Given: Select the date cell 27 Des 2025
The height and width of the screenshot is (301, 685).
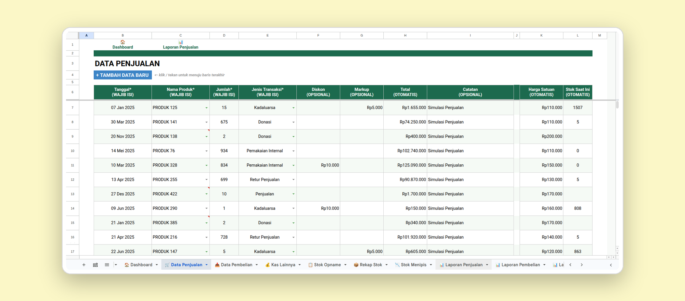Looking at the screenshot, I should [x=123, y=194].
